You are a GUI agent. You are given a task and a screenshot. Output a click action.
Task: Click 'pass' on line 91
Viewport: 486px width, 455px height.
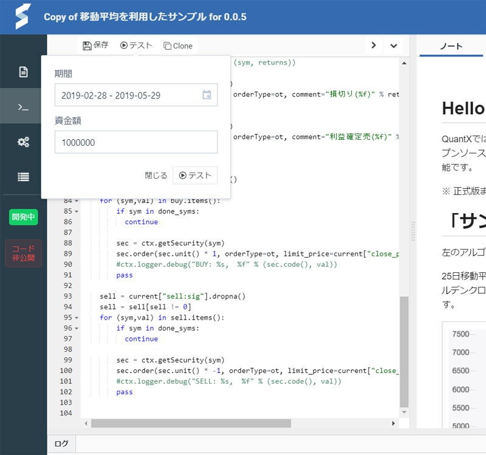125,275
